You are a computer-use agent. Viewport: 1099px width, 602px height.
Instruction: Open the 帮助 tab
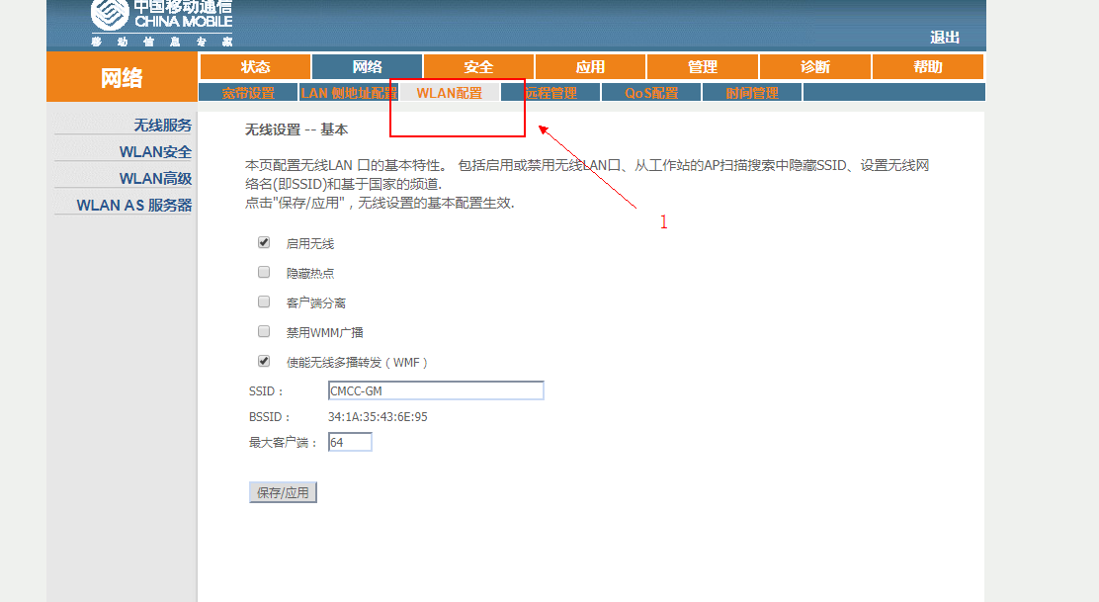pos(927,66)
